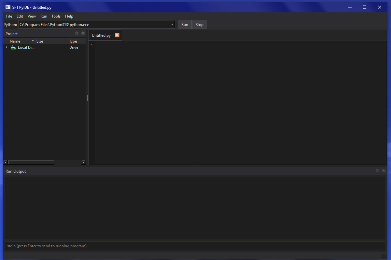Screen dimensions: 391x260
Task: Open the Tools menu
Action: click(x=56, y=16)
